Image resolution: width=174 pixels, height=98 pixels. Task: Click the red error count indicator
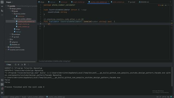[159, 5]
